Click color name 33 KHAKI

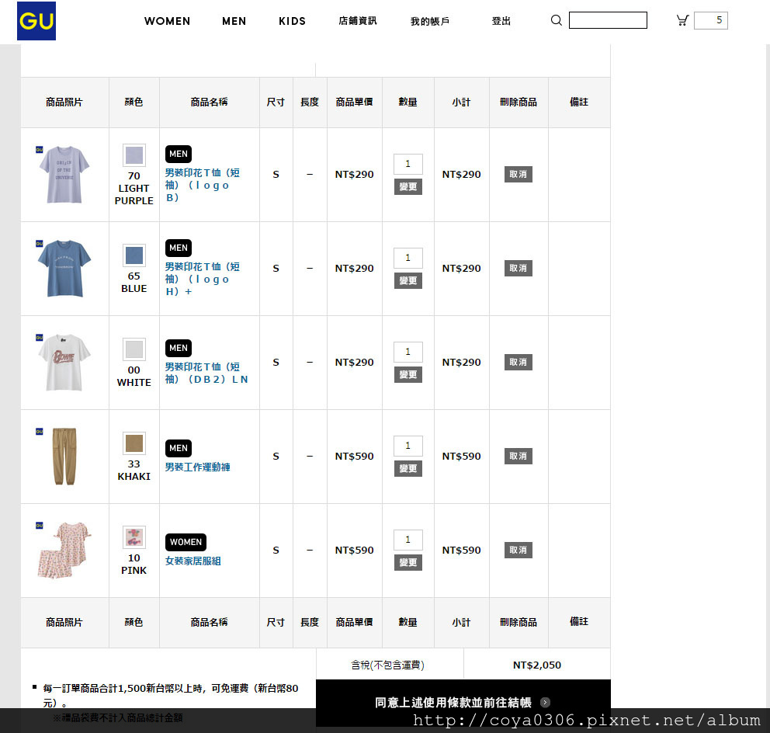tap(134, 471)
